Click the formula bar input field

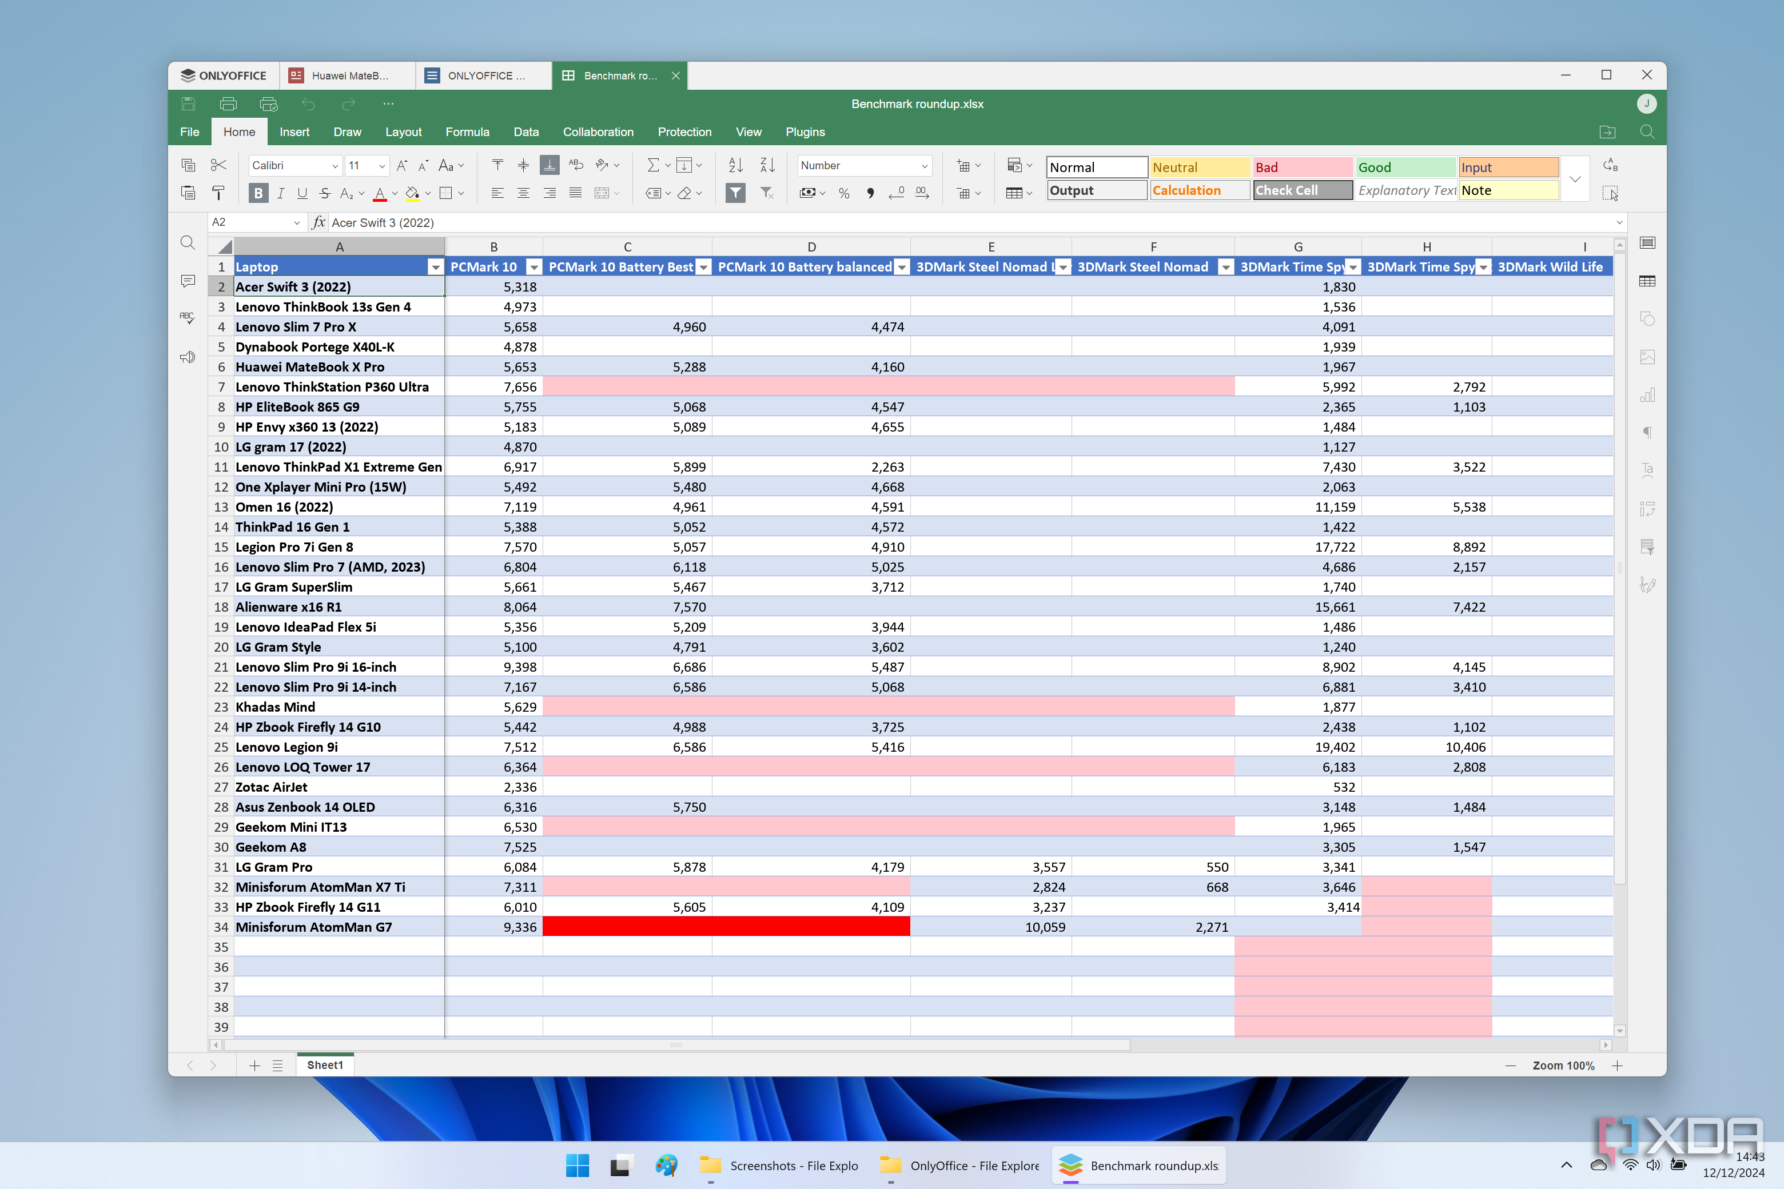pyautogui.click(x=963, y=222)
